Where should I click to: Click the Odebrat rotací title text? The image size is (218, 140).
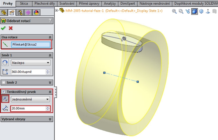point(19,21)
